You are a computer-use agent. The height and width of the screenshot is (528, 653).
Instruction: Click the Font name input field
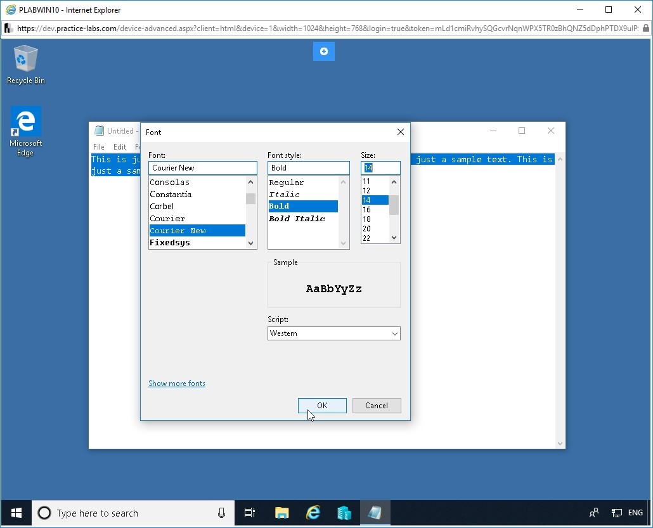203,168
